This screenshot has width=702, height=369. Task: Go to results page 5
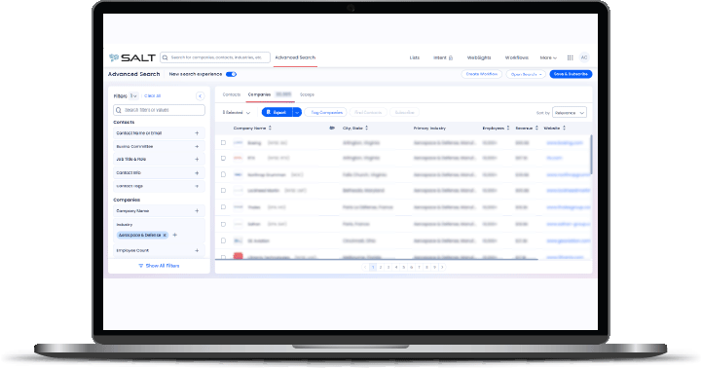click(404, 268)
